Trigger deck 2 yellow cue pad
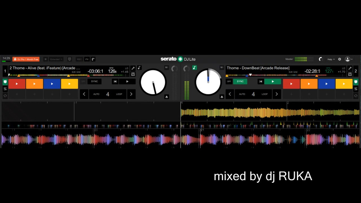 click(x=344, y=84)
